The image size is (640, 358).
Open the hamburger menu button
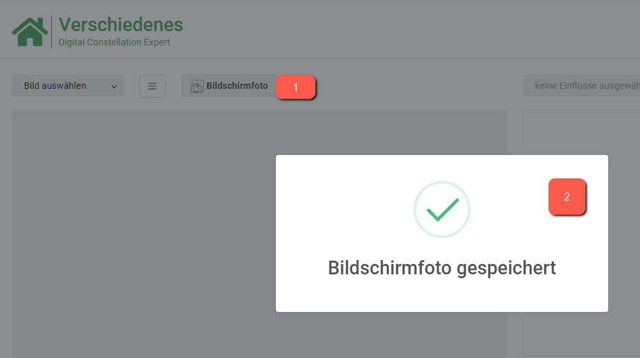click(x=153, y=86)
